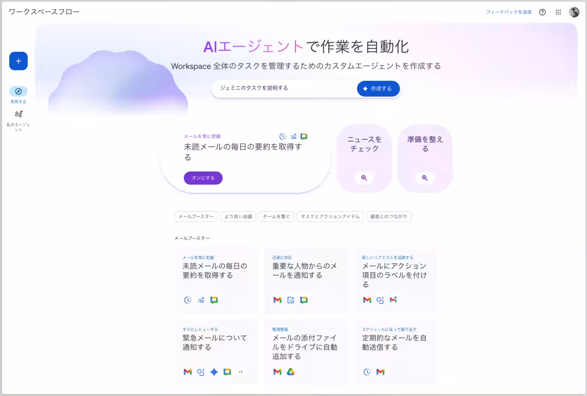Click the Google Chat icon on 未読メールの毎日の要約 card
587x396 pixels.
(214, 300)
